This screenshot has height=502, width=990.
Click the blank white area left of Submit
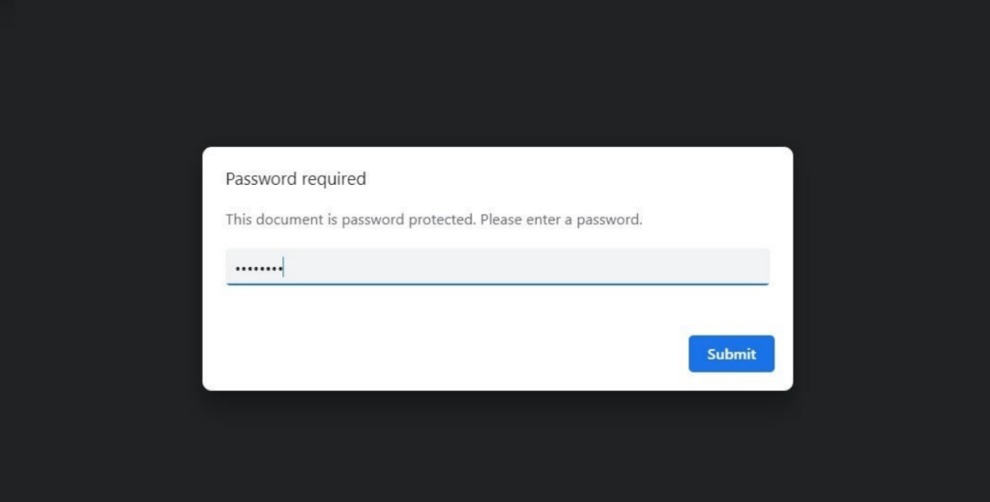click(442, 354)
